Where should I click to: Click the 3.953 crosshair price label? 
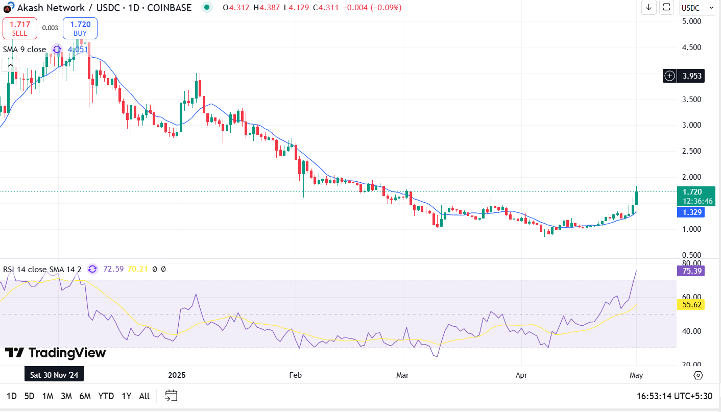click(691, 76)
